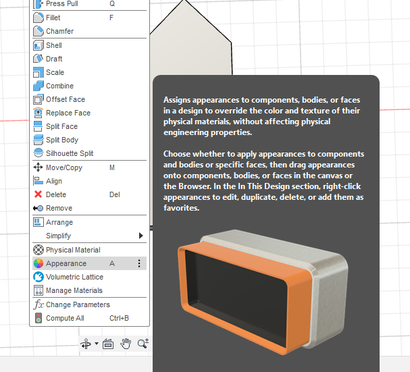Viewport: 410px width, 372px height.
Task: Activate the Pan hand tool
Action: pyautogui.click(x=126, y=344)
